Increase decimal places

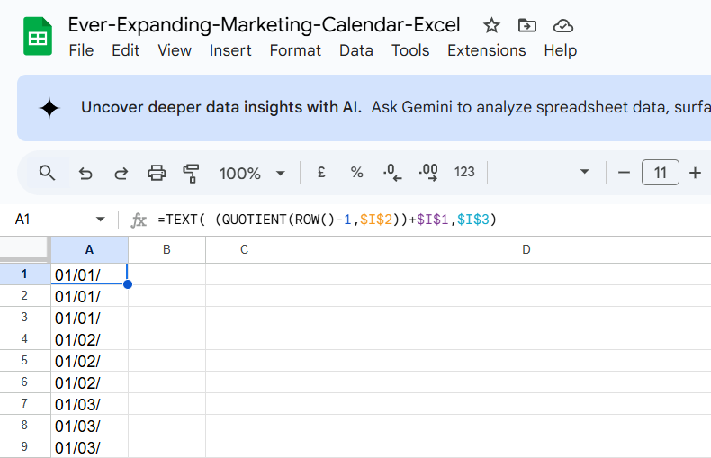coord(428,173)
